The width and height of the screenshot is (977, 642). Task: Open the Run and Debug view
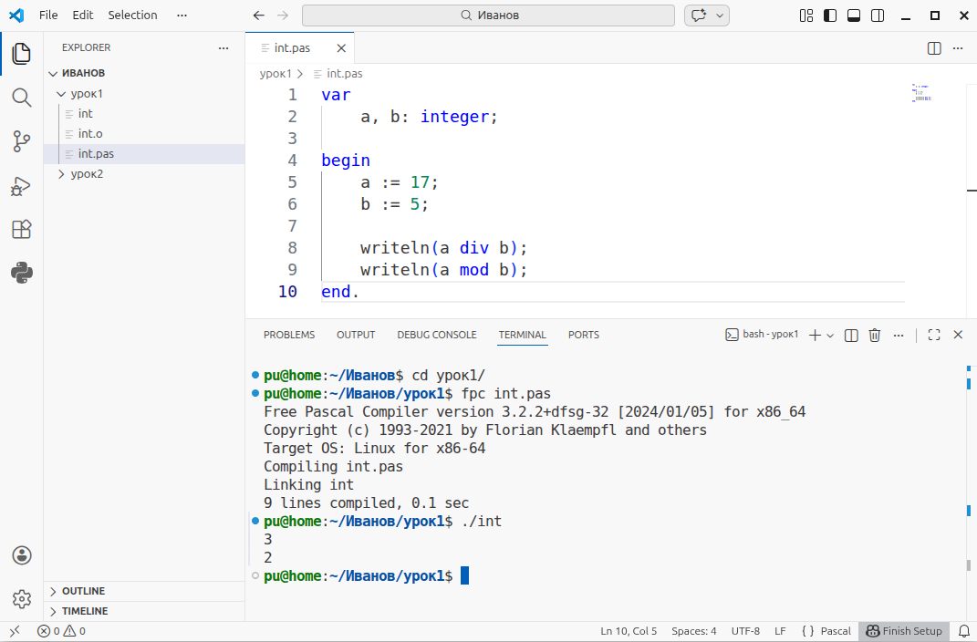tap(22, 186)
